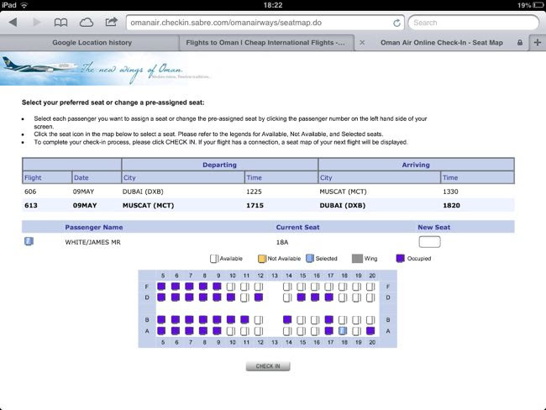Choose available seat 10A
Image resolution: width=546 pixels, height=410 pixels.
click(231, 331)
